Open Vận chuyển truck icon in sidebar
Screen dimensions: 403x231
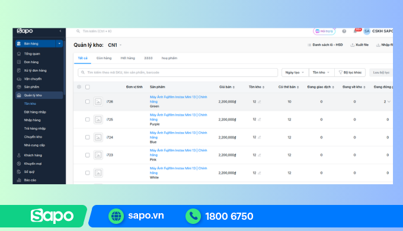[x=19, y=79]
